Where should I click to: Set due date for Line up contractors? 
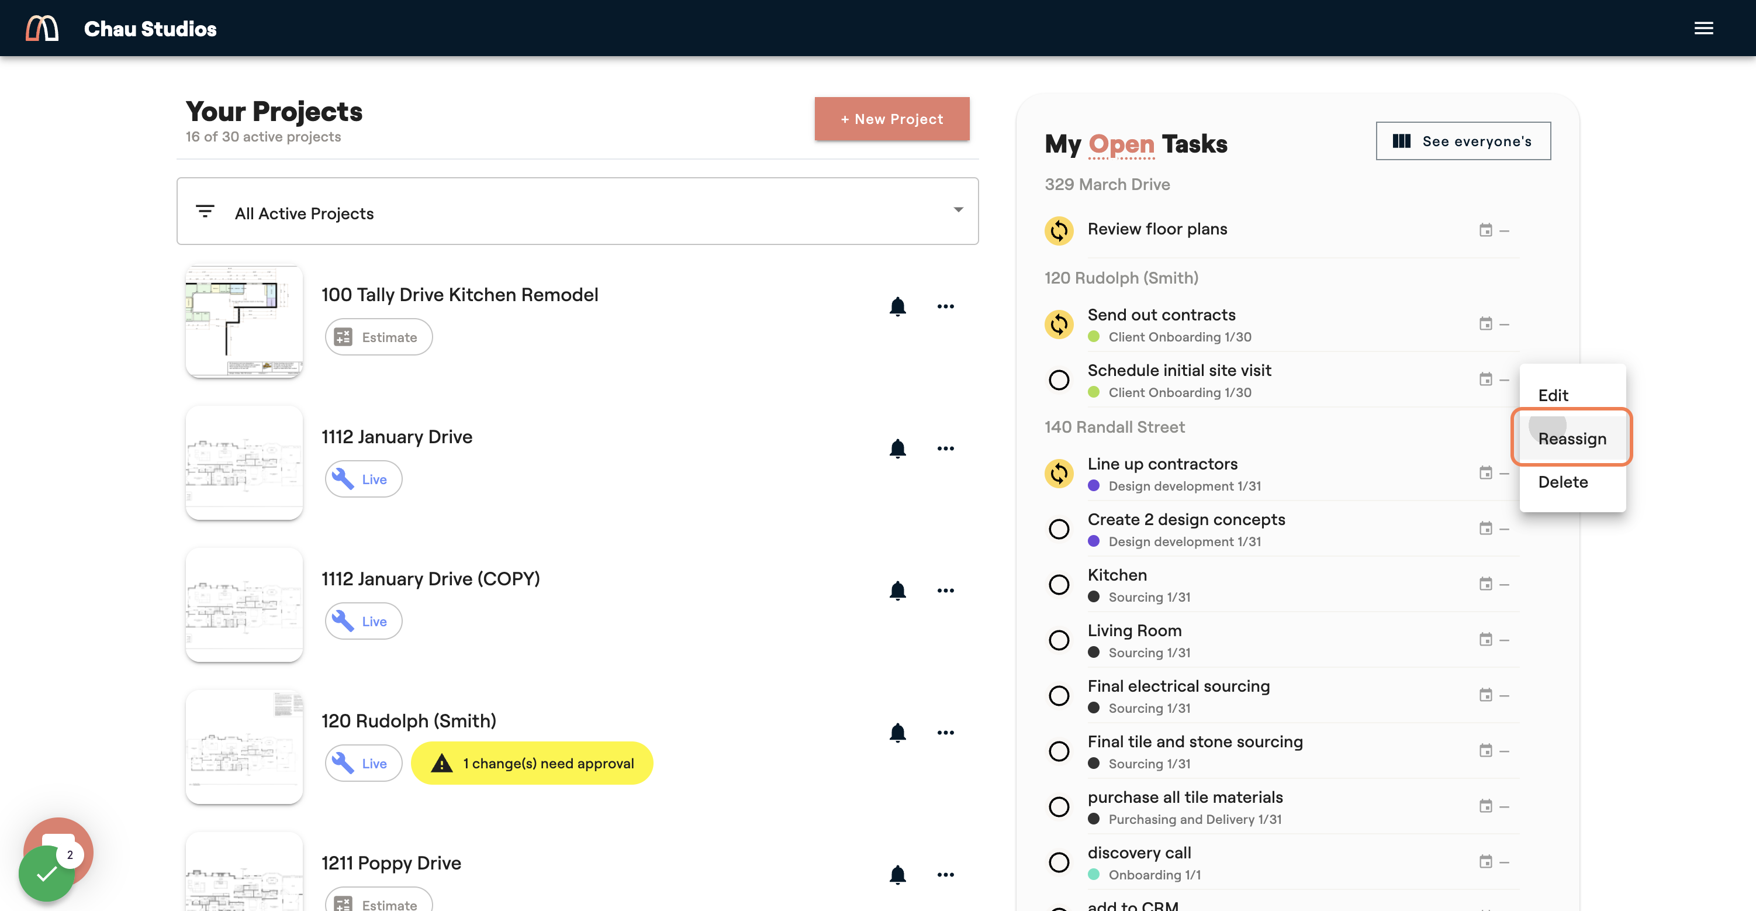click(x=1486, y=473)
